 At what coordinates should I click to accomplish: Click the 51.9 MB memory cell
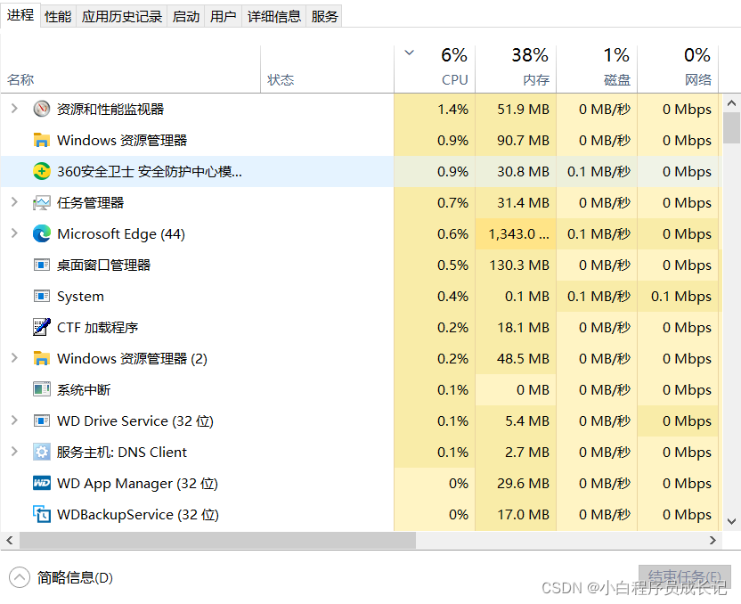[516, 110]
